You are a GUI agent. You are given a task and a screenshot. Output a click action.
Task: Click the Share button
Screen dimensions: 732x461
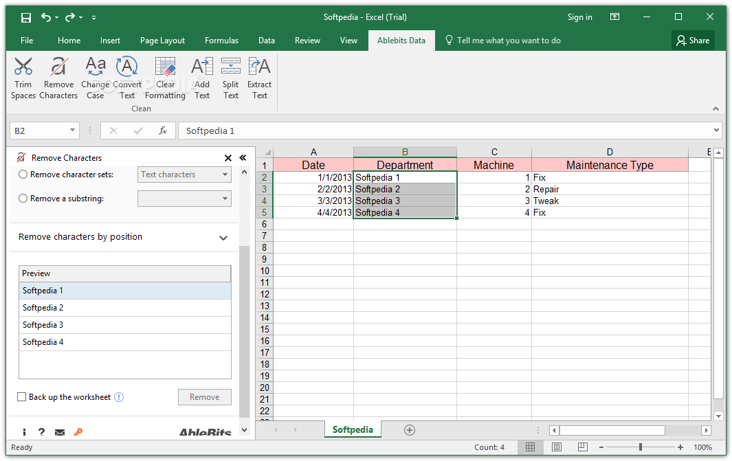pyautogui.click(x=693, y=41)
